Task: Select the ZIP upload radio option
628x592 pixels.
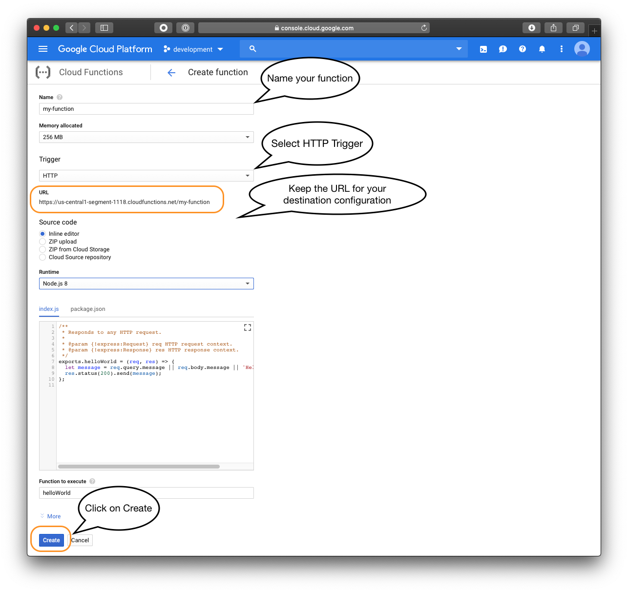Action: [43, 242]
